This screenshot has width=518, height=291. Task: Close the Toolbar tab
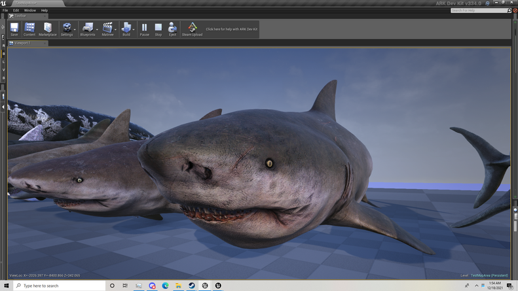click(45, 16)
